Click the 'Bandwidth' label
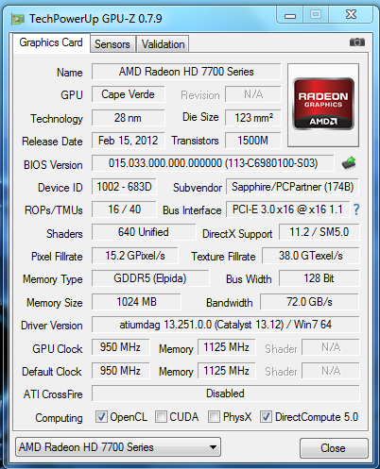The image size is (380, 469). [x=229, y=303]
